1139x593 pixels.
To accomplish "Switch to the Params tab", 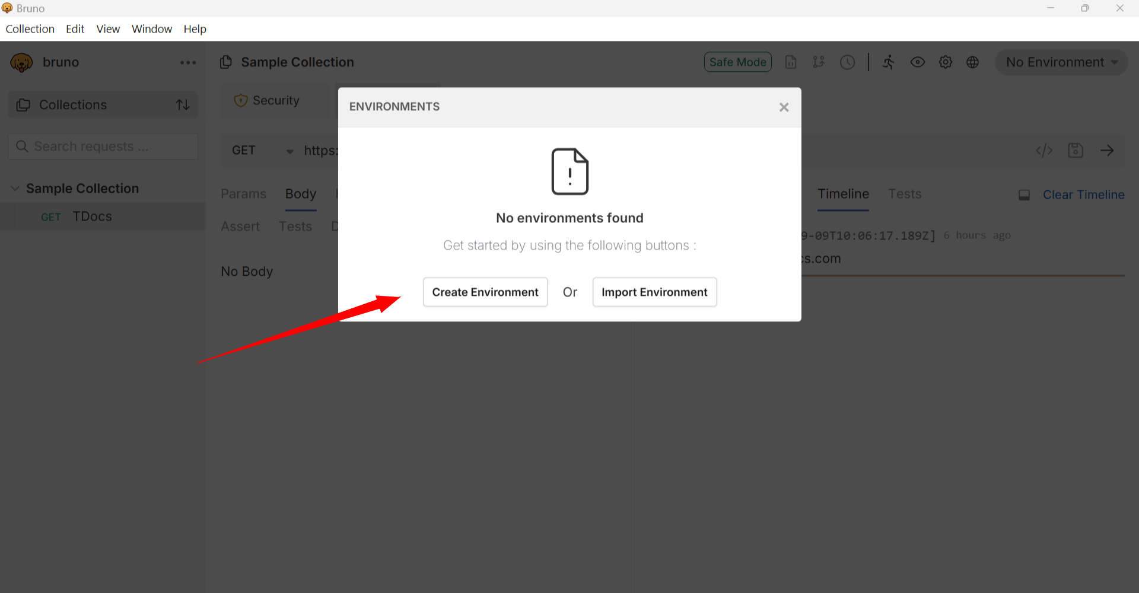I will click(x=243, y=194).
